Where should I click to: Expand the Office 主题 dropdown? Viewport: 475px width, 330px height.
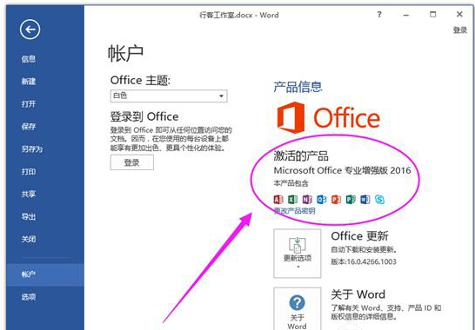pos(169,96)
